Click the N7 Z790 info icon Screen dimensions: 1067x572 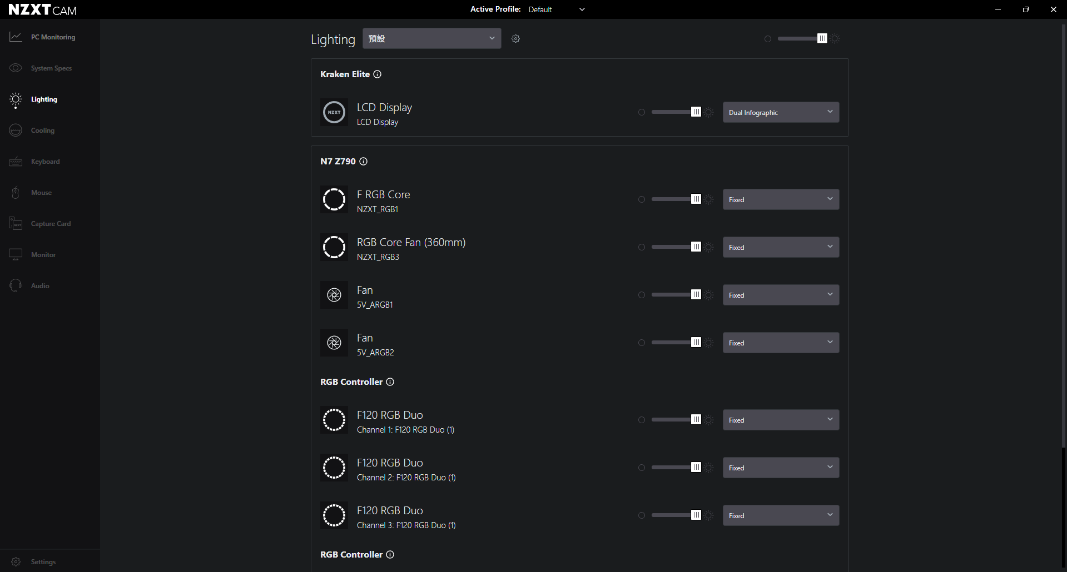pyautogui.click(x=364, y=162)
